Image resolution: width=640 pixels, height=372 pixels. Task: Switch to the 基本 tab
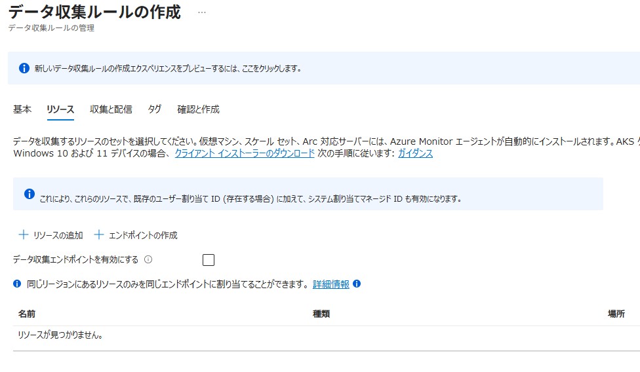click(x=22, y=109)
